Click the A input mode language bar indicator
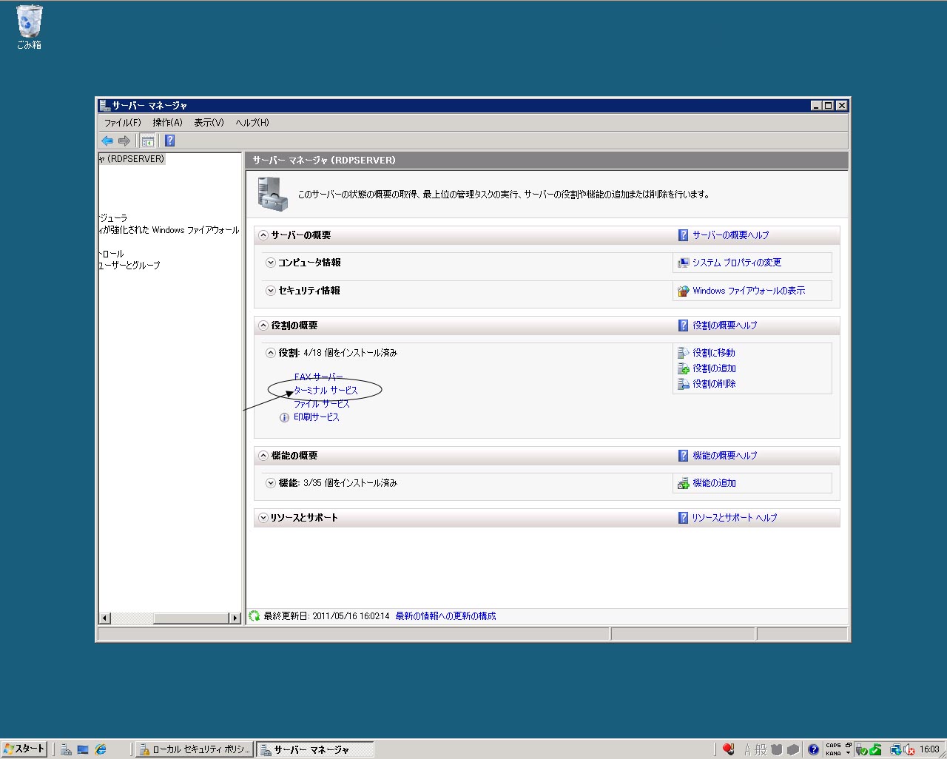The width and height of the screenshot is (947, 759). click(747, 750)
